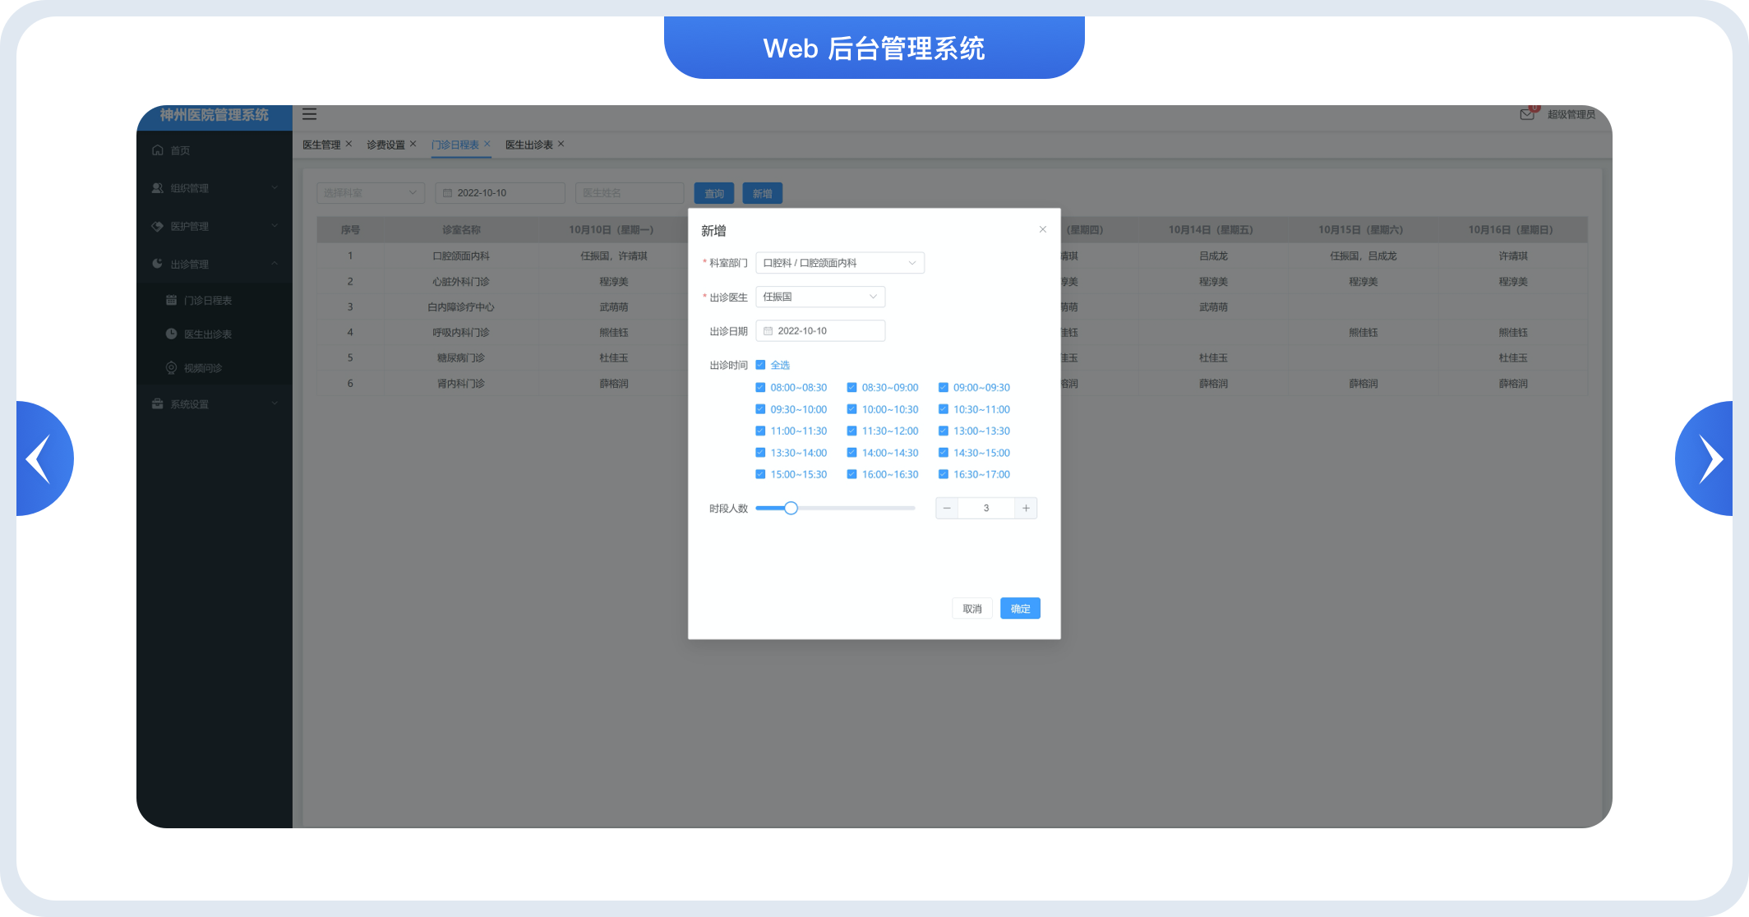The width and height of the screenshot is (1749, 917).
Task: Increase 时段人数 with the plus button
Action: [1026, 508]
